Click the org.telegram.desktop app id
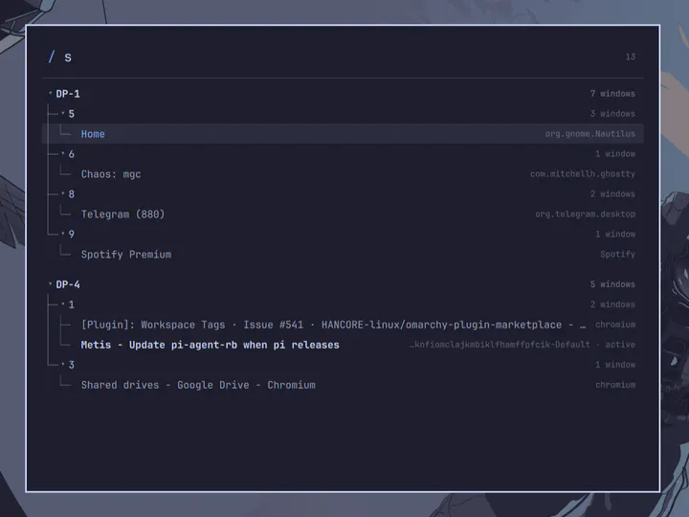 point(586,214)
